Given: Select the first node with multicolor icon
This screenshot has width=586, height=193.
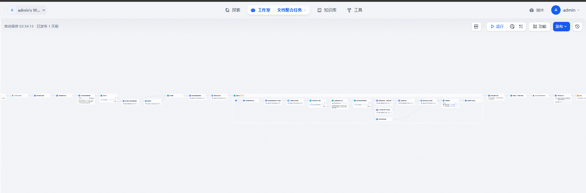Looking at the screenshot, I should 20,95.
